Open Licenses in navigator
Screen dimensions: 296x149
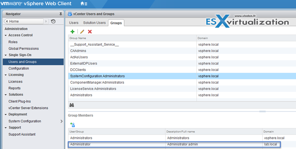[16, 82]
